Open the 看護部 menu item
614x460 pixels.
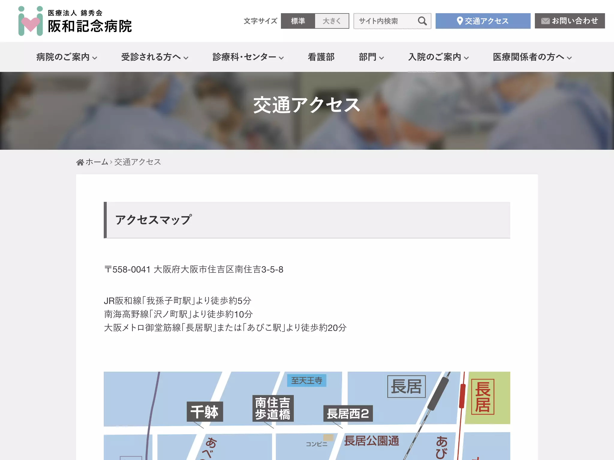tap(321, 57)
